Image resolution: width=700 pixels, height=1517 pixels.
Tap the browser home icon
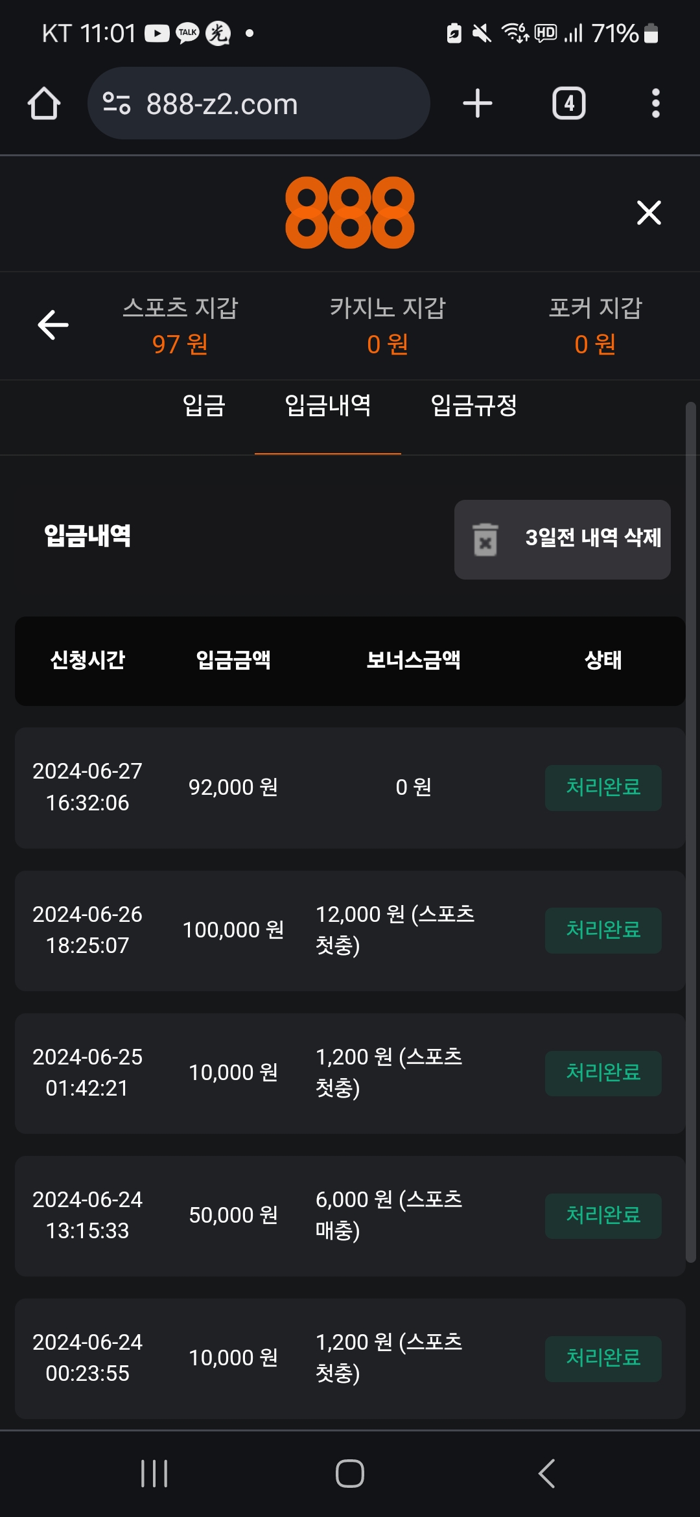44,104
